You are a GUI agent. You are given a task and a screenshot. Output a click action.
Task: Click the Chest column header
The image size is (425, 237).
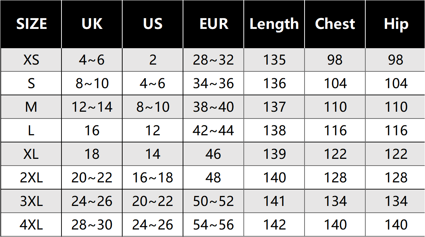point(335,24)
